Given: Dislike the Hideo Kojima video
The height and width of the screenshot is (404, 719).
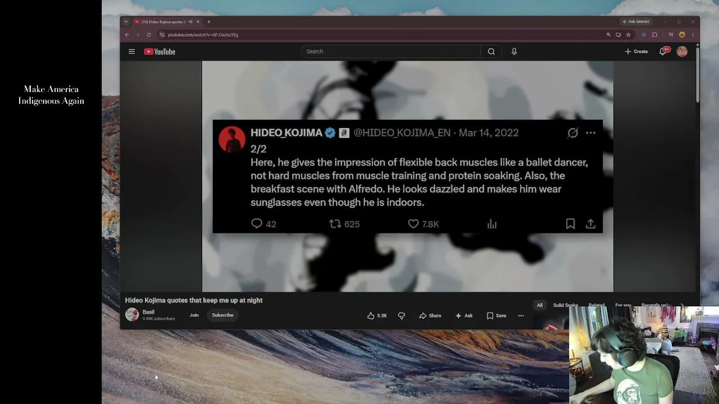Looking at the screenshot, I should coord(401,315).
